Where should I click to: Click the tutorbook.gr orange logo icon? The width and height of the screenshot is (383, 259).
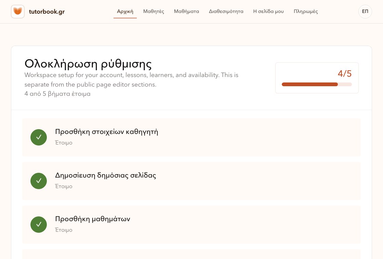pos(17,12)
